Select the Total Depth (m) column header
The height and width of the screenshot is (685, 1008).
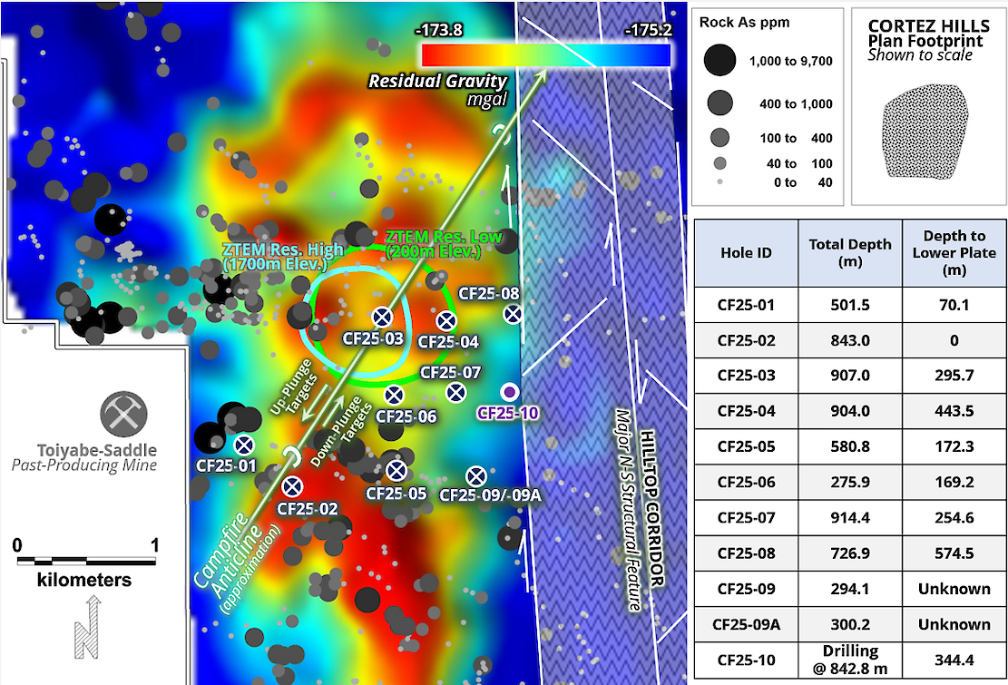[850, 253]
